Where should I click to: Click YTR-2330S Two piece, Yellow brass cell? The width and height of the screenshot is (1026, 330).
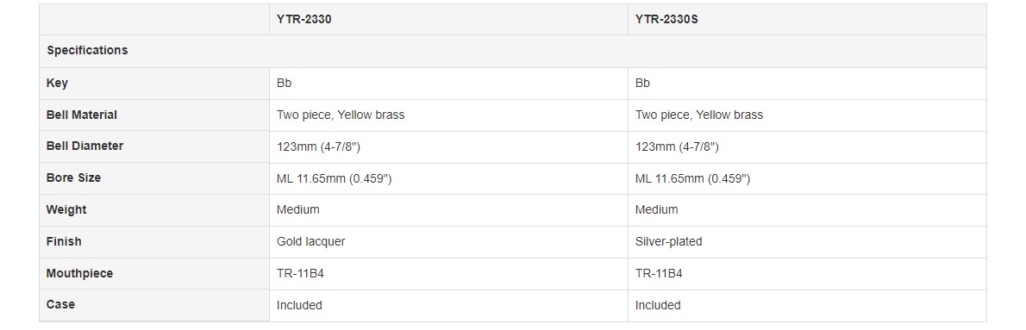click(699, 115)
